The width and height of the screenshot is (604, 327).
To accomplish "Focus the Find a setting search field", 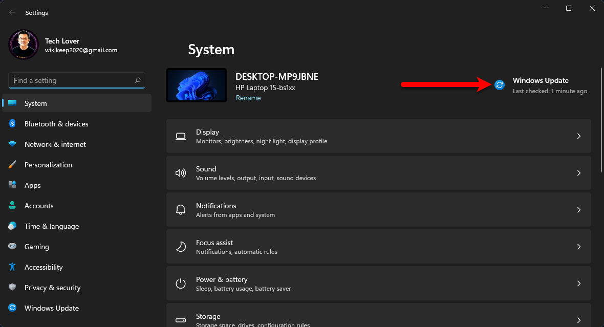I will pos(77,80).
